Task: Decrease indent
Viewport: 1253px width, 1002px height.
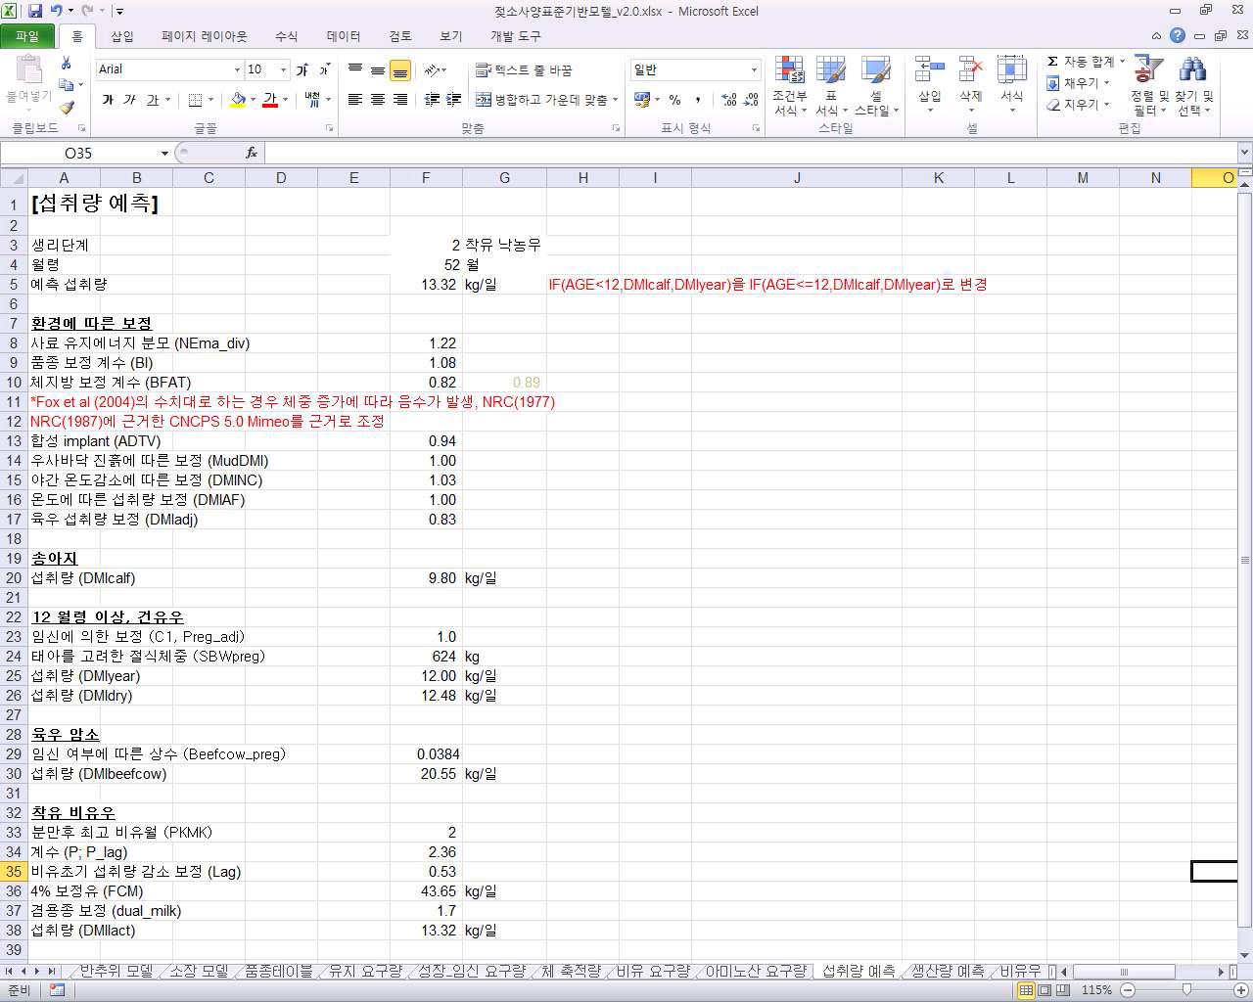Action: 432,100
